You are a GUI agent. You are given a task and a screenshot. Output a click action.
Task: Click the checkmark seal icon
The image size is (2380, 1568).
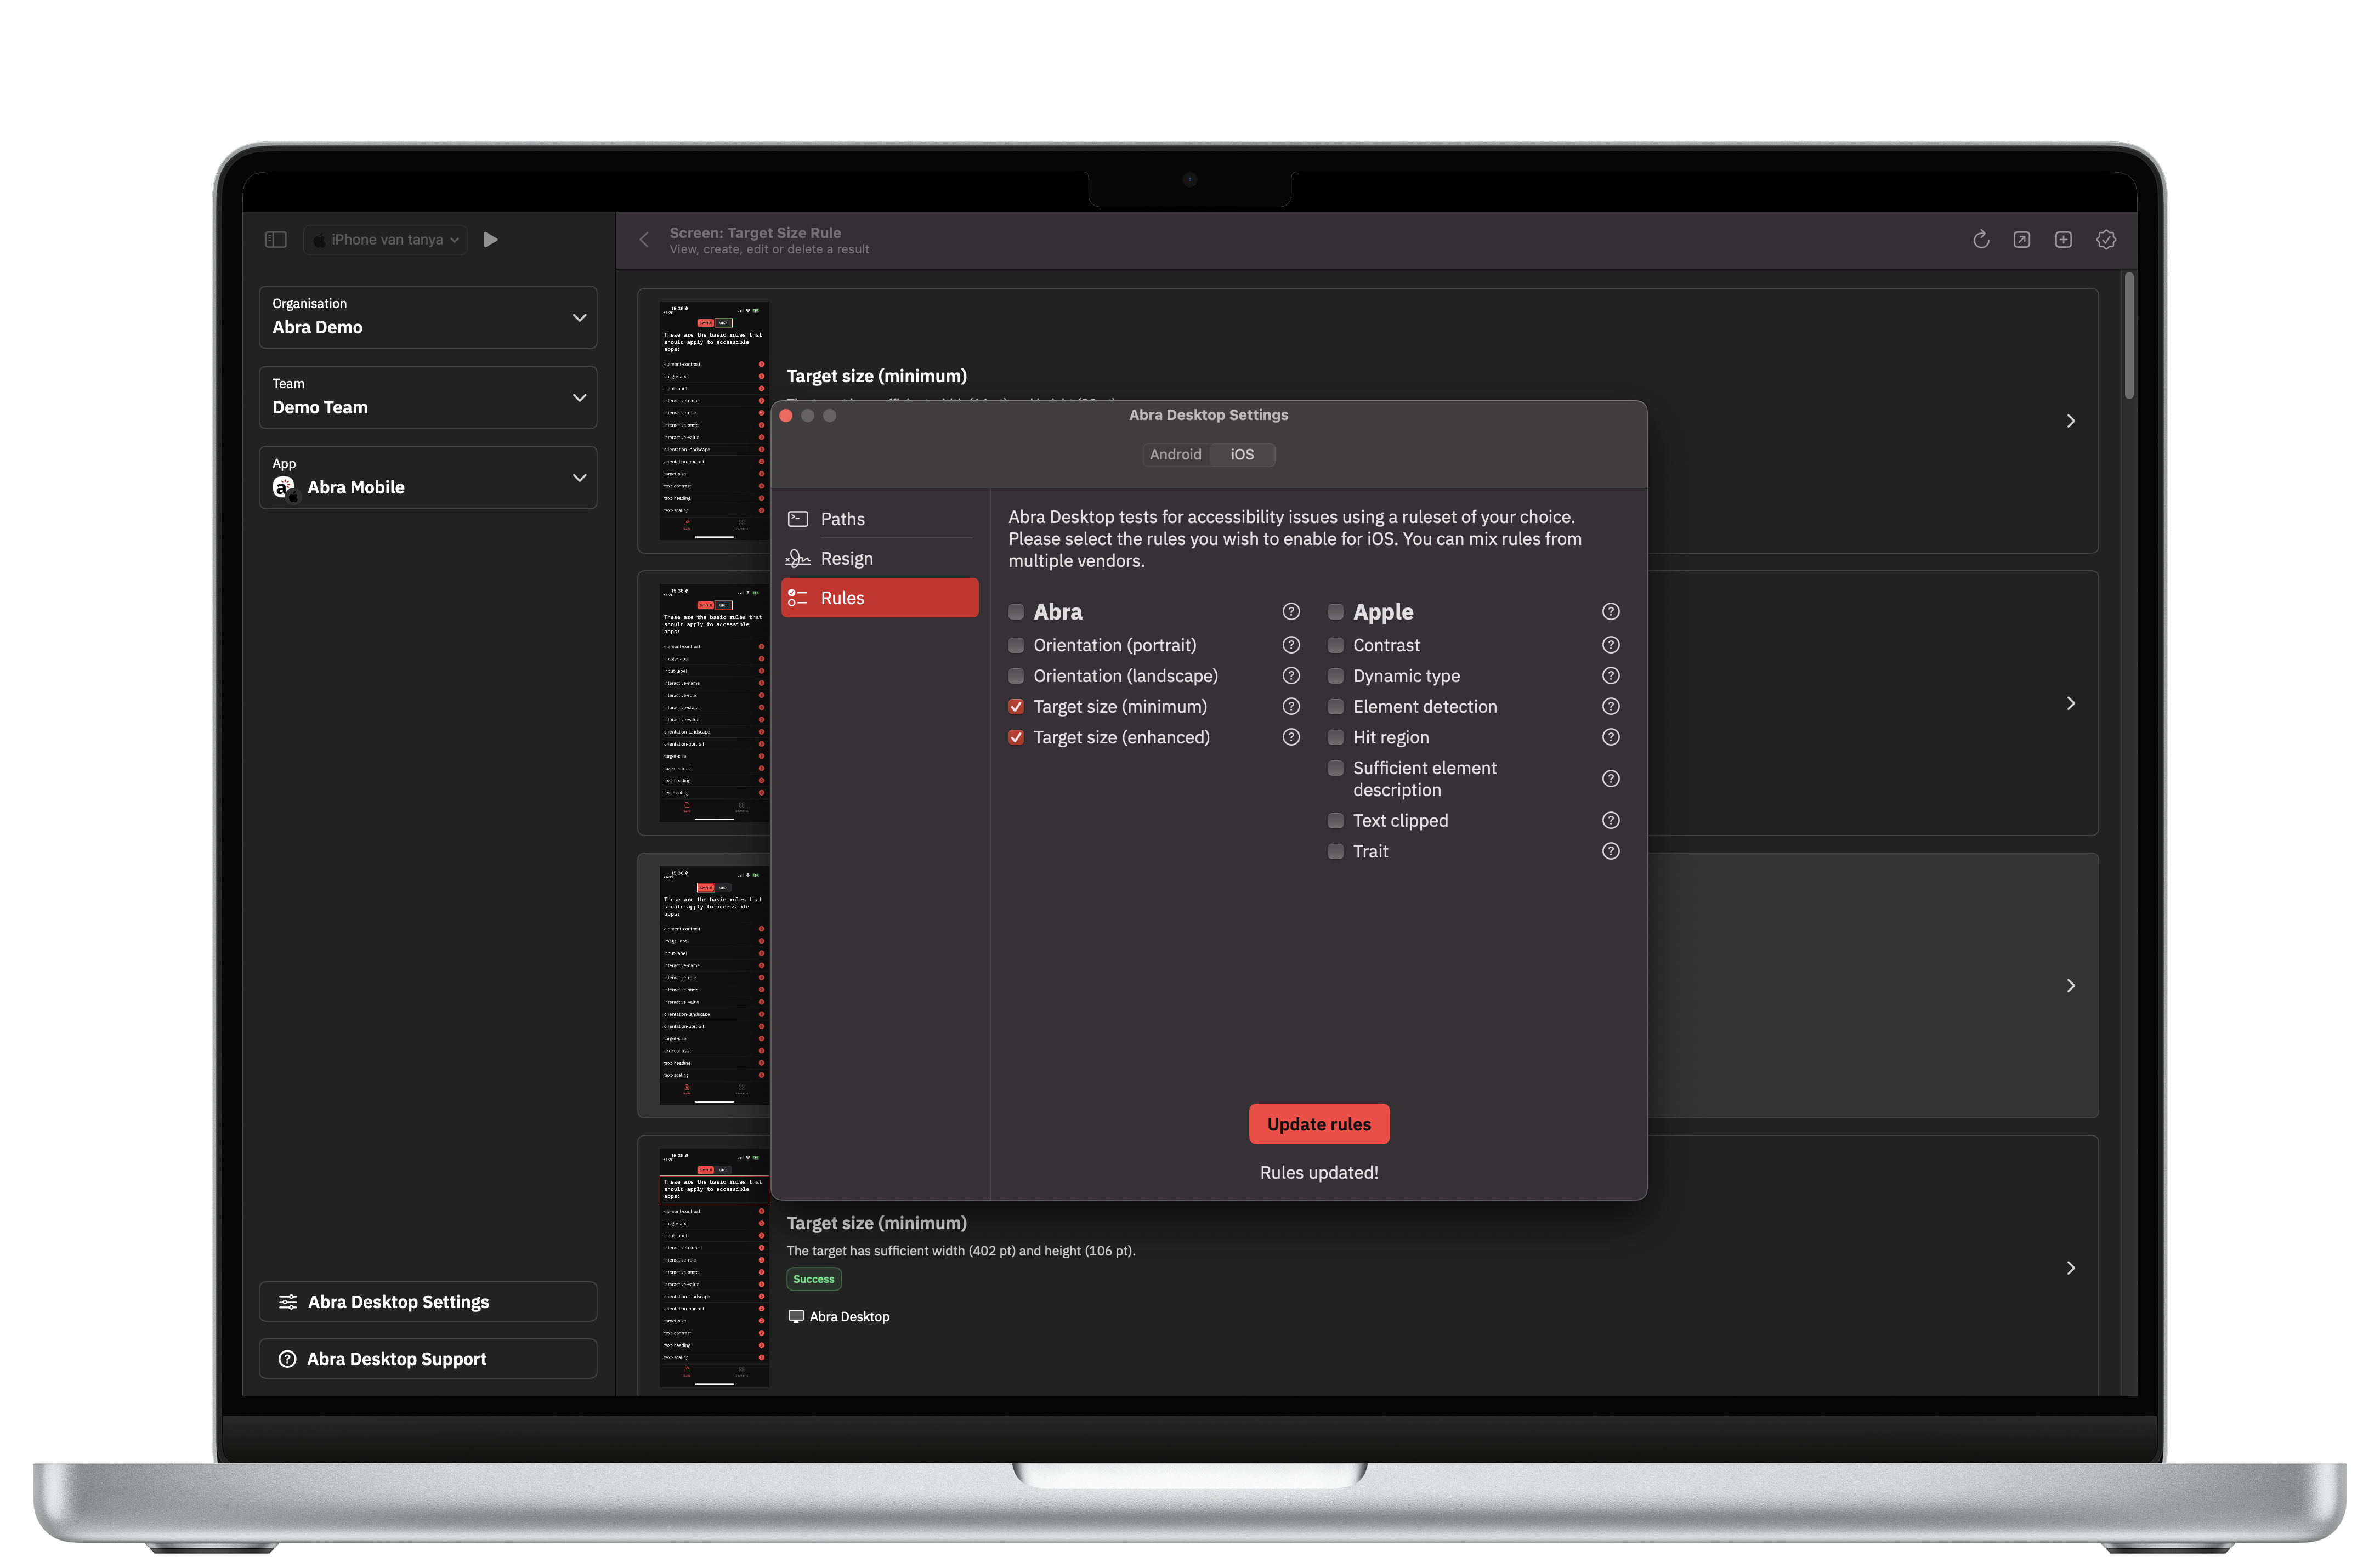2106,239
